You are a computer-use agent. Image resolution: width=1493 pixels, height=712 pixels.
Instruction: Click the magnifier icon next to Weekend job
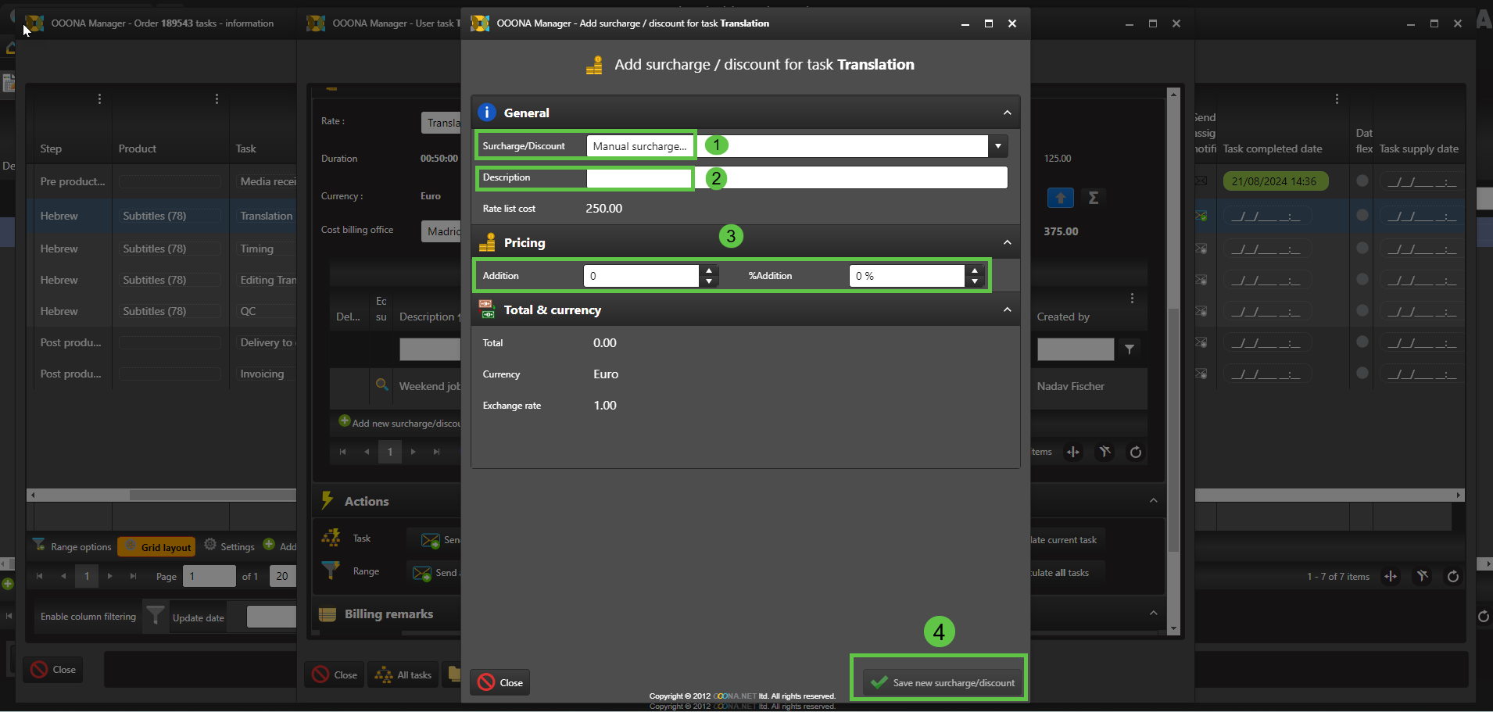pyautogui.click(x=381, y=385)
